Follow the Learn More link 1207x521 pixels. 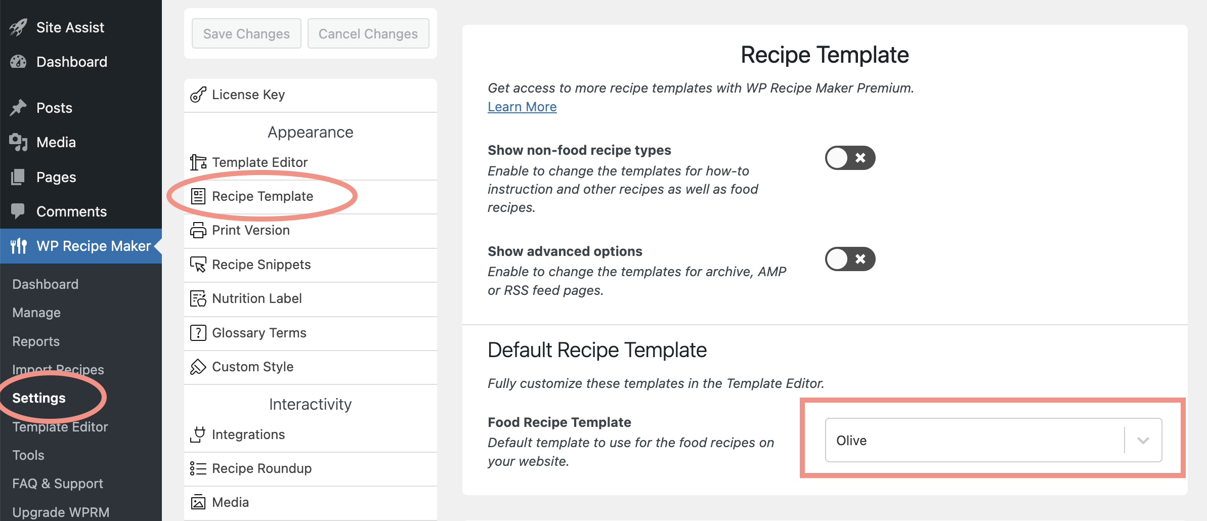tap(522, 107)
